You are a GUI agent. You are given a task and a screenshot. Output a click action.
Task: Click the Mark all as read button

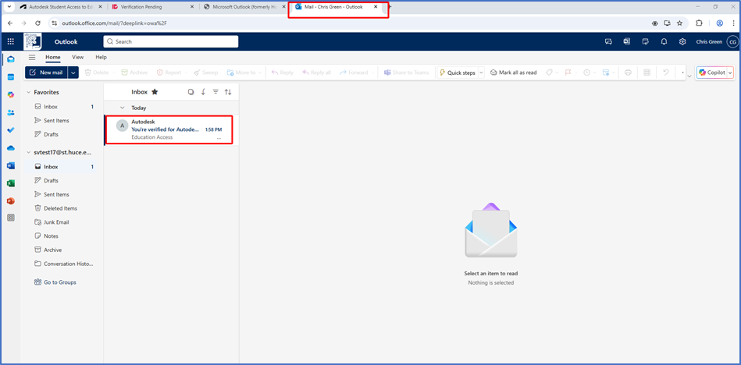(x=513, y=73)
